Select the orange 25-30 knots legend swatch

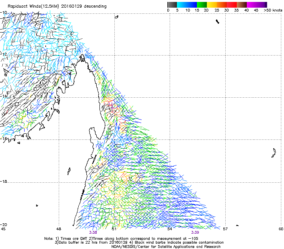point(222,5)
